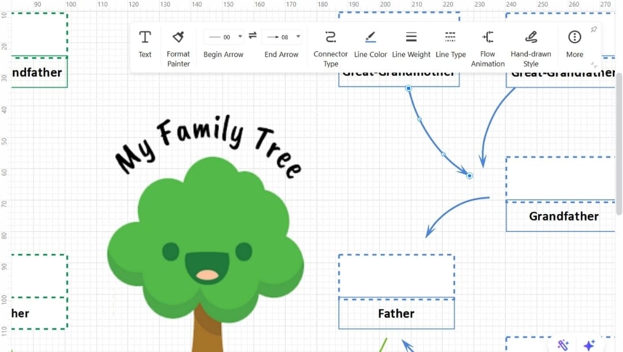The image size is (623, 352).
Task: Open the magic wand tool icon
Action: point(563,344)
